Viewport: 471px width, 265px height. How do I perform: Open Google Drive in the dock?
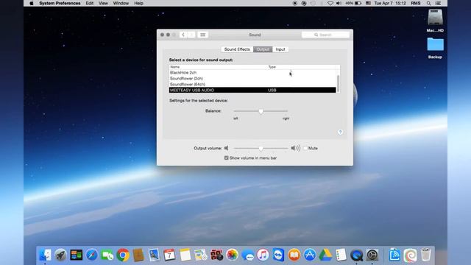[325, 255]
